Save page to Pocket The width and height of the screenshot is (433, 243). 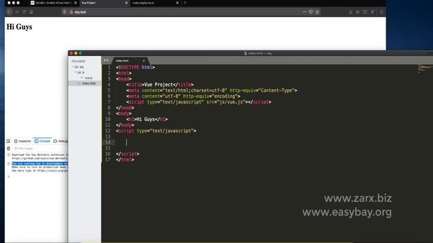click(x=311, y=12)
